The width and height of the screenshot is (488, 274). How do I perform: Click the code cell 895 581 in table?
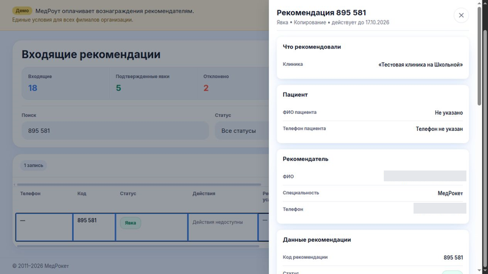coord(94,227)
